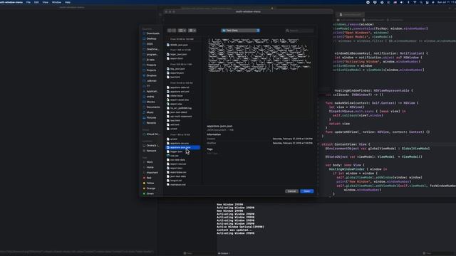Select the Green tag in sidebar
456x256 pixels.
point(149,193)
